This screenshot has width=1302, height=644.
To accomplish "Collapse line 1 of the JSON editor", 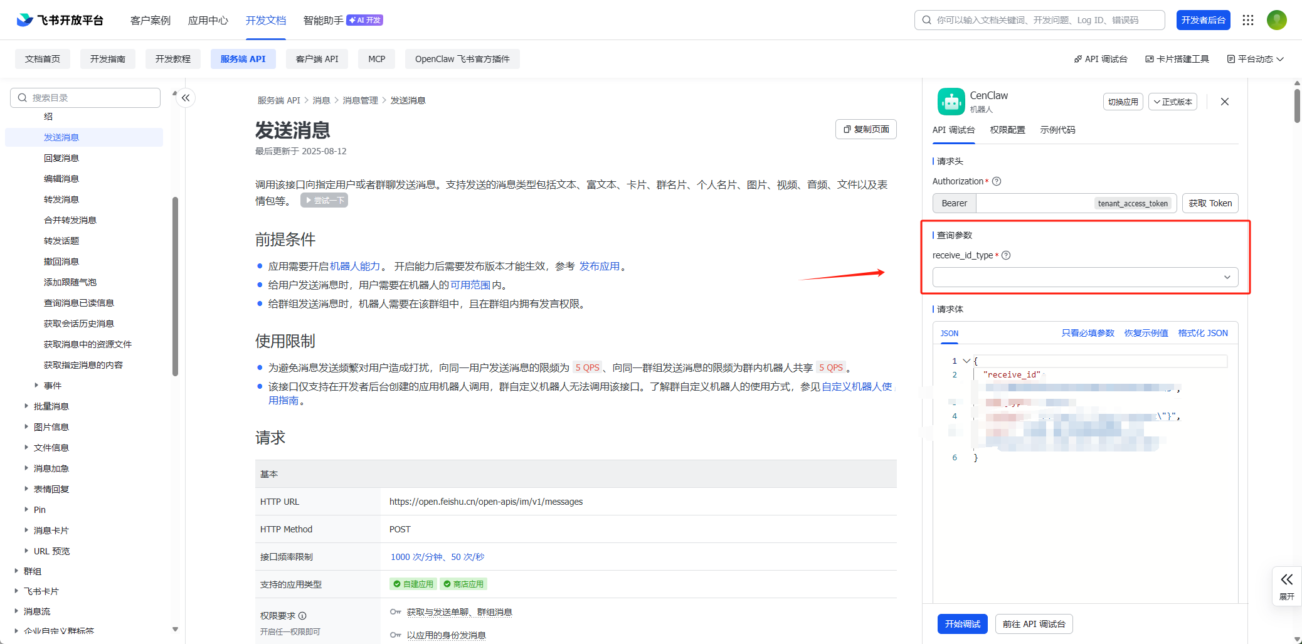I will (966, 361).
